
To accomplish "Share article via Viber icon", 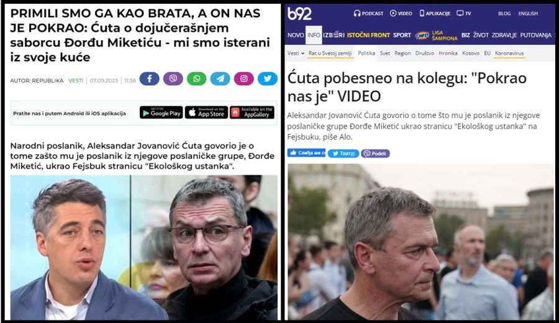I will point(173,78).
